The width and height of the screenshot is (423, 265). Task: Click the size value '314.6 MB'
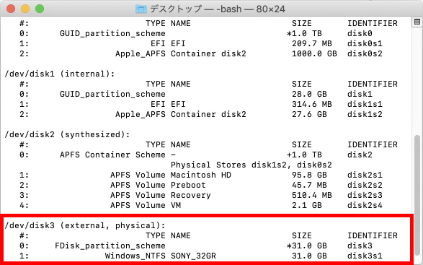coord(312,104)
